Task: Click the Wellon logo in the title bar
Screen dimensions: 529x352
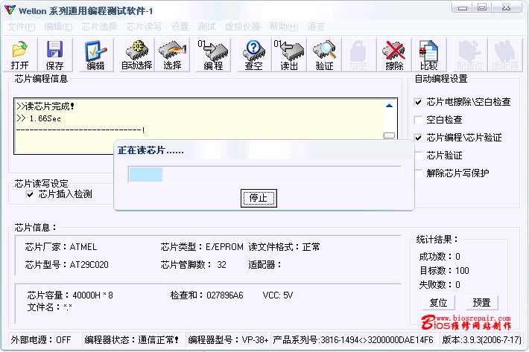Action: point(10,10)
